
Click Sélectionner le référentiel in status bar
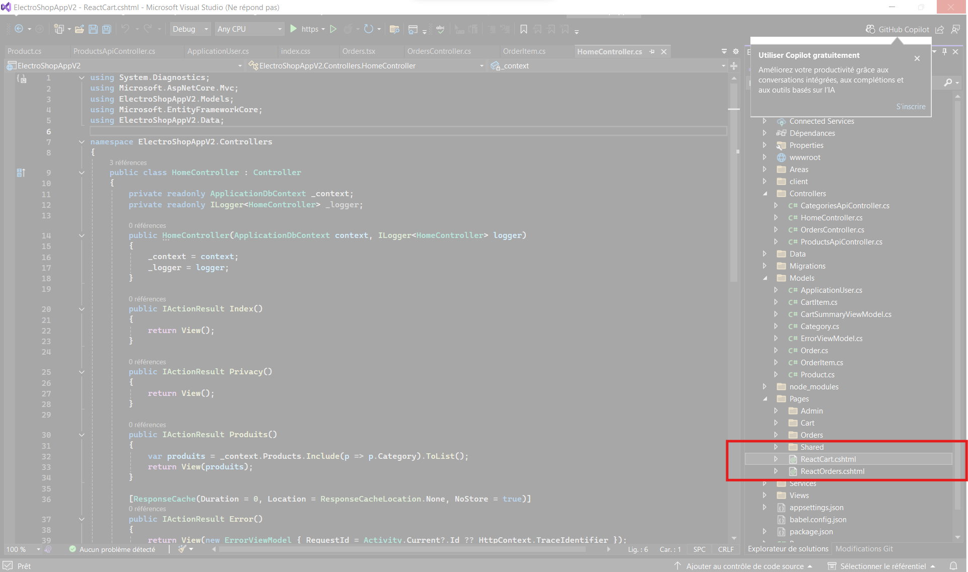(882, 566)
